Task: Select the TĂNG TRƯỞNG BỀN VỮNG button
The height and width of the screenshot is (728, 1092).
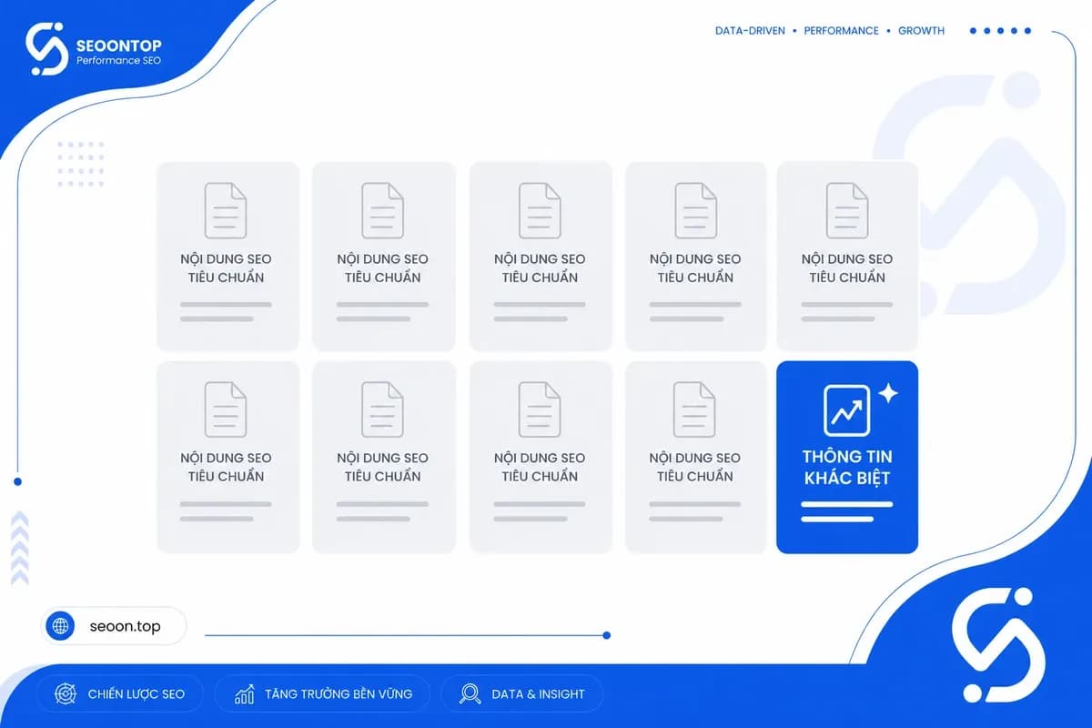Action: [x=322, y=694]
